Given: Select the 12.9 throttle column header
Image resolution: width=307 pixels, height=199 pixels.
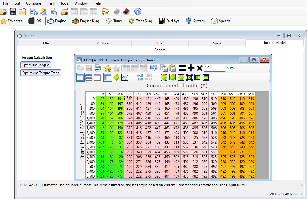Looking at the screenshot, I should coord(129,94).
